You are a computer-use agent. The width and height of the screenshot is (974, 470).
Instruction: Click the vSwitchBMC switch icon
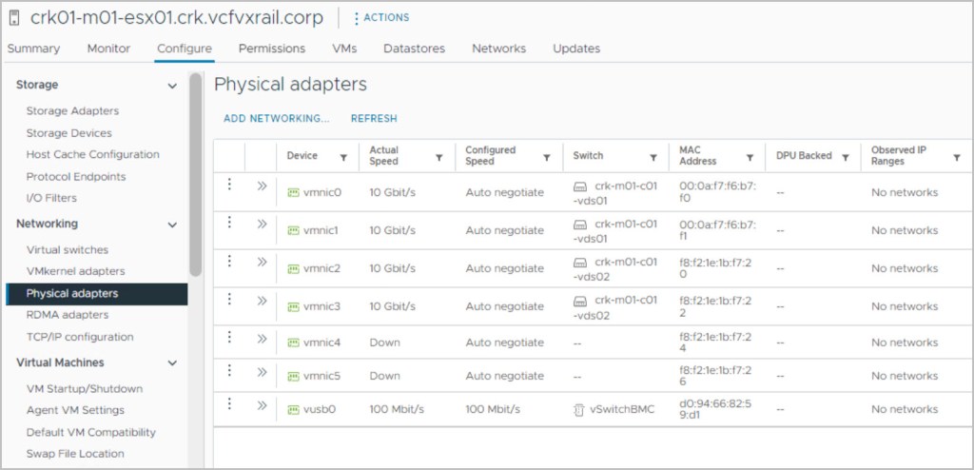coord(577,409)
